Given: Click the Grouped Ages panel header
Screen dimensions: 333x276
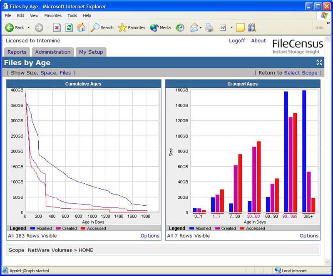Looking at the screenshot, I should coord(243,84).
